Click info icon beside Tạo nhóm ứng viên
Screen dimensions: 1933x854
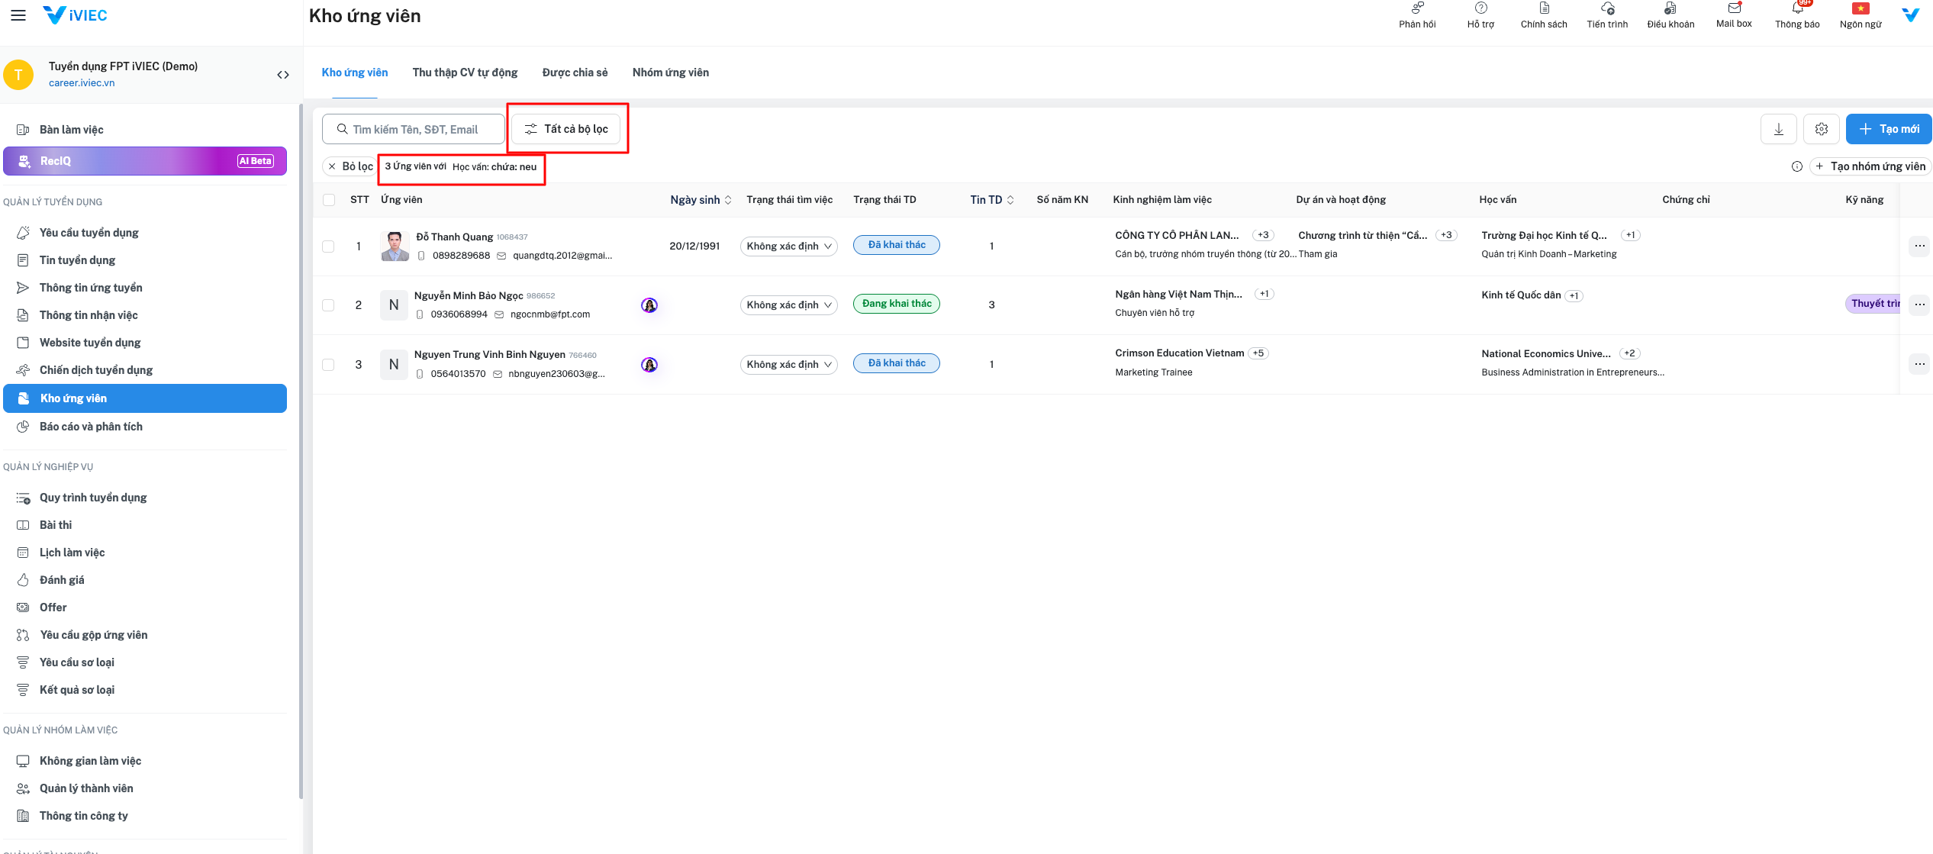(x=1797, y=166)
